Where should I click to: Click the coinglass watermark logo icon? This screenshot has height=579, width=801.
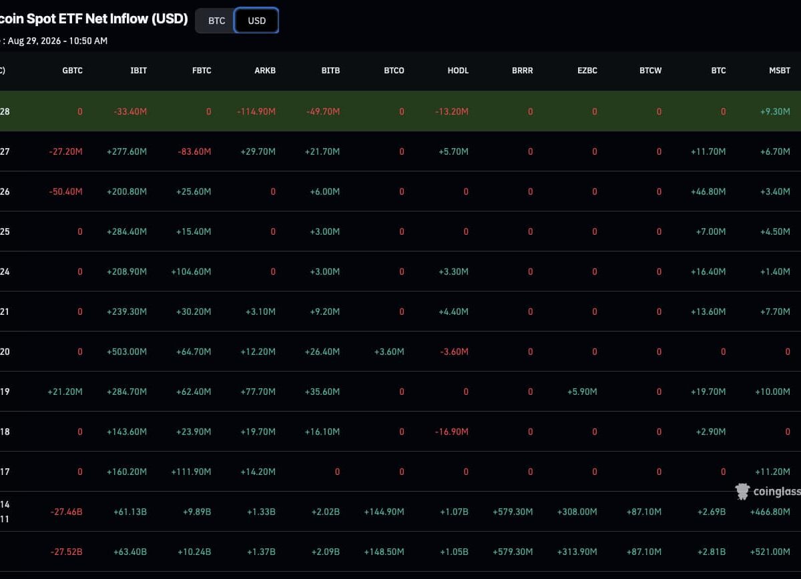(742, 492)
